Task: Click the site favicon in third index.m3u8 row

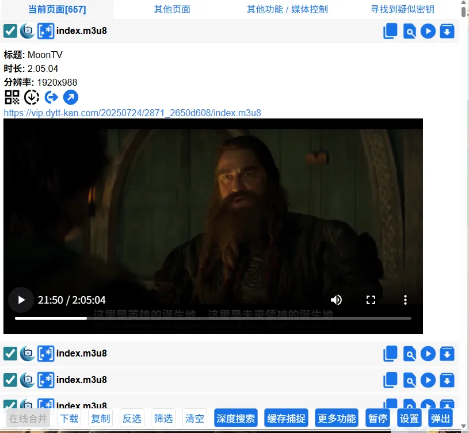Action: [x=28, y=380]
